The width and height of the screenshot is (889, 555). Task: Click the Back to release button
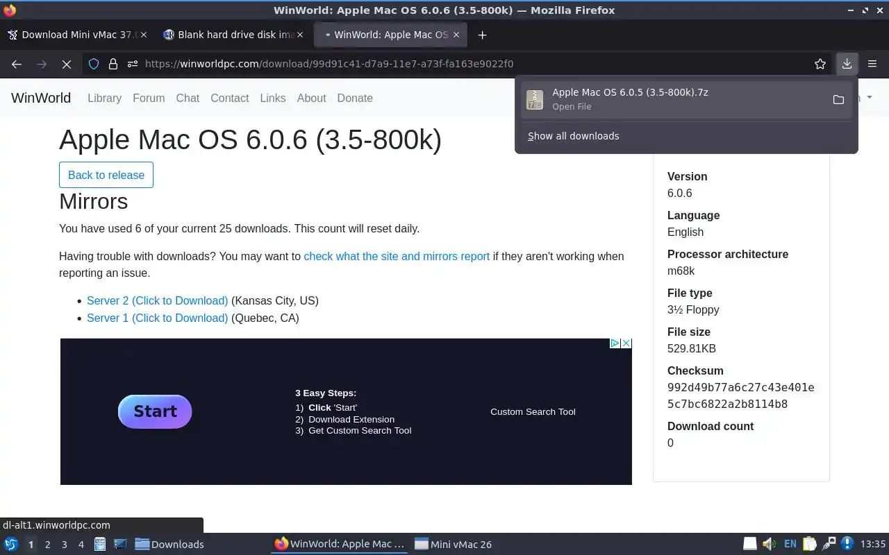(106, 175)
